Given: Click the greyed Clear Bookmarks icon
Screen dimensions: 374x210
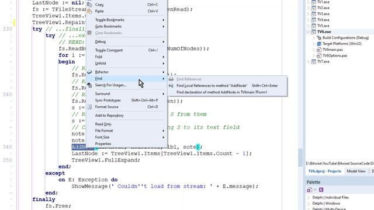Looking at the screenshot, I should pos(89,33).
